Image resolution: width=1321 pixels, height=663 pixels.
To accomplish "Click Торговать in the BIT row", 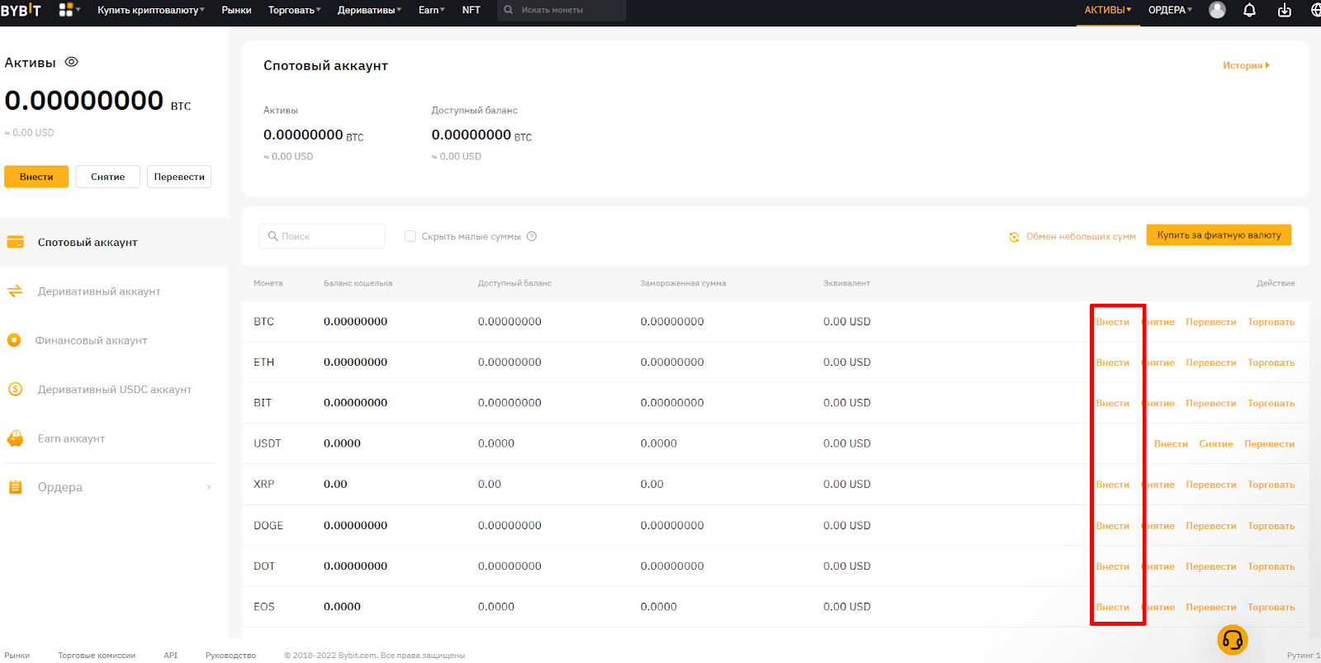I will (1271, 403).
